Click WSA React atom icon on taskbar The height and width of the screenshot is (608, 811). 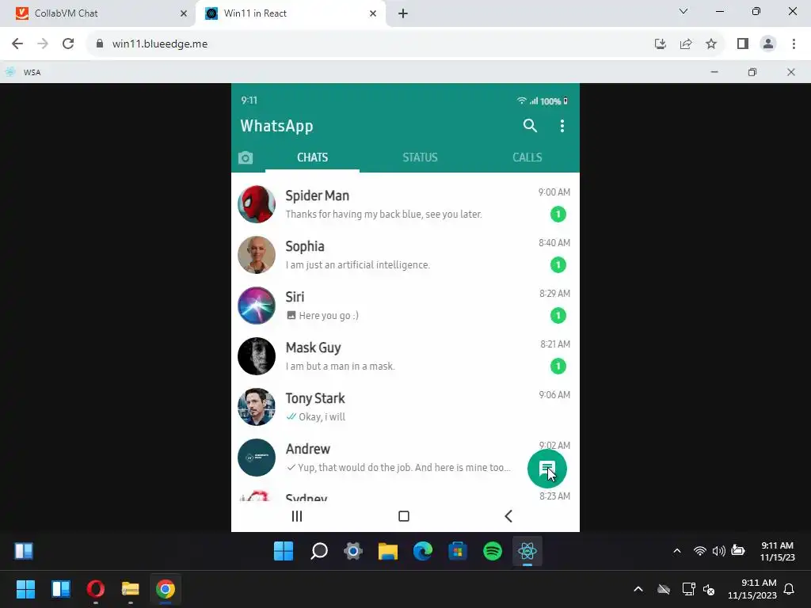point(527,551)
